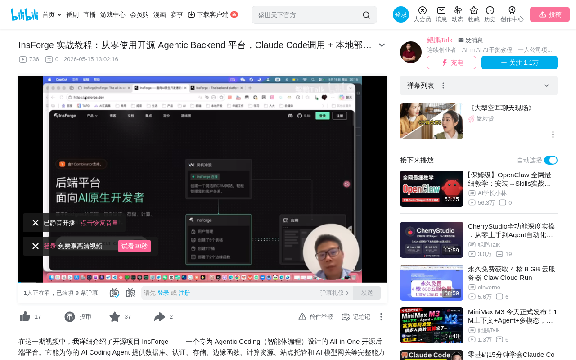
Task: Click 零基础15分钟学会Claude Co title
Action: 511,355
